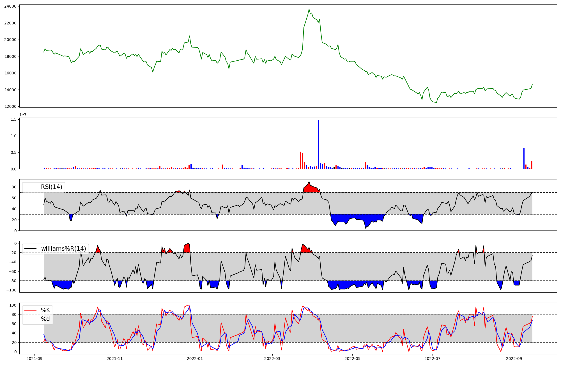This screenshot has height=365, width=561.
Task: Click the -100 williams%R axis label
Action: point(12,290)
